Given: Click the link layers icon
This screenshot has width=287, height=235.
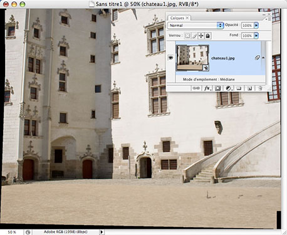Looking at the screenshot, I should (x=196, y=88).
